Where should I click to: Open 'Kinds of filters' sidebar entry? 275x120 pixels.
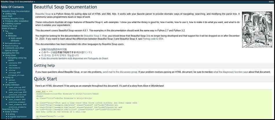click(11, 112)
